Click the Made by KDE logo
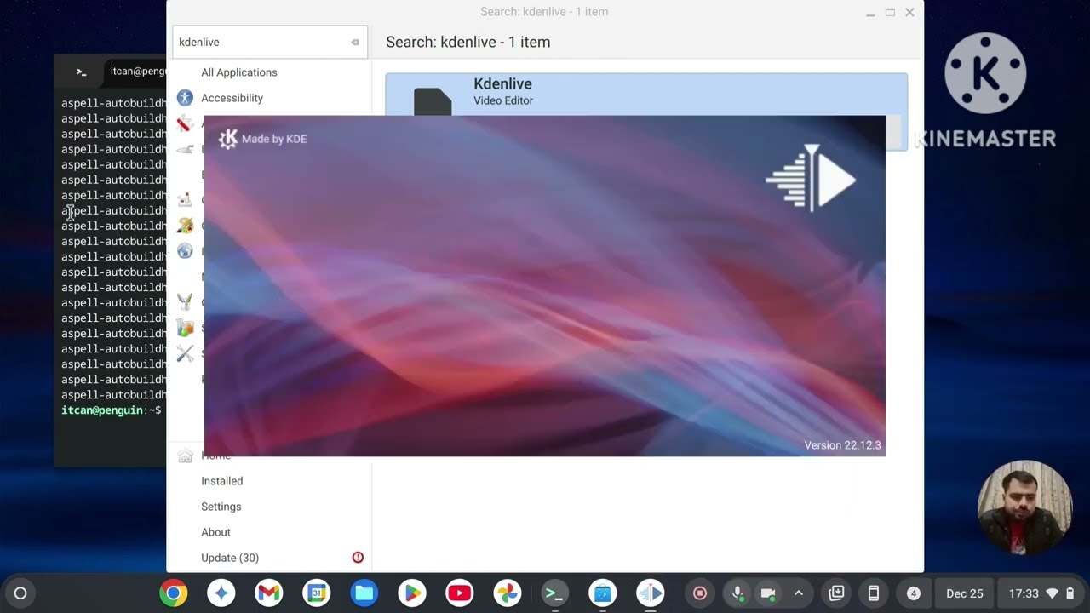 (262, 139)
